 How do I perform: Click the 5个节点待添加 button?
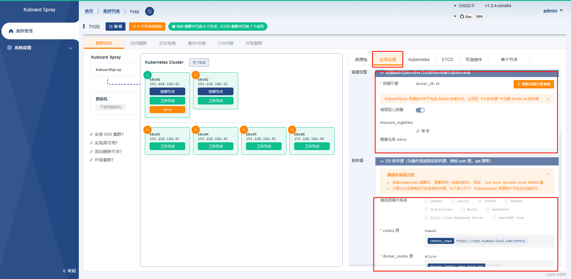tap(147, 27)
